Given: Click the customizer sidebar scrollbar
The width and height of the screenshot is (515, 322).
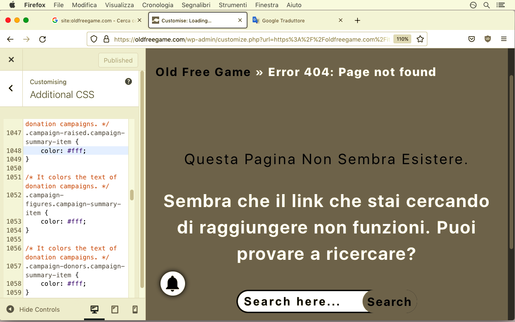Looking at the screenshot, I should pos(142,179).
